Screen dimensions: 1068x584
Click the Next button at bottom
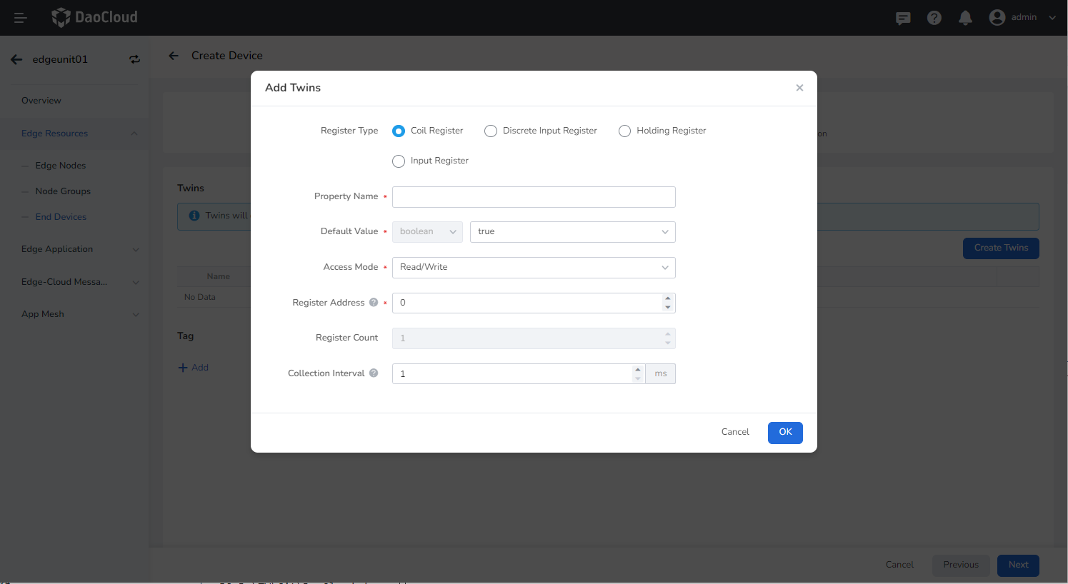1018,565
